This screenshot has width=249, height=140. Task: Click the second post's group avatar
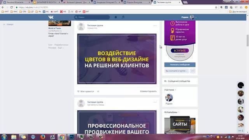pyautogui.click(x=81, y=103)
